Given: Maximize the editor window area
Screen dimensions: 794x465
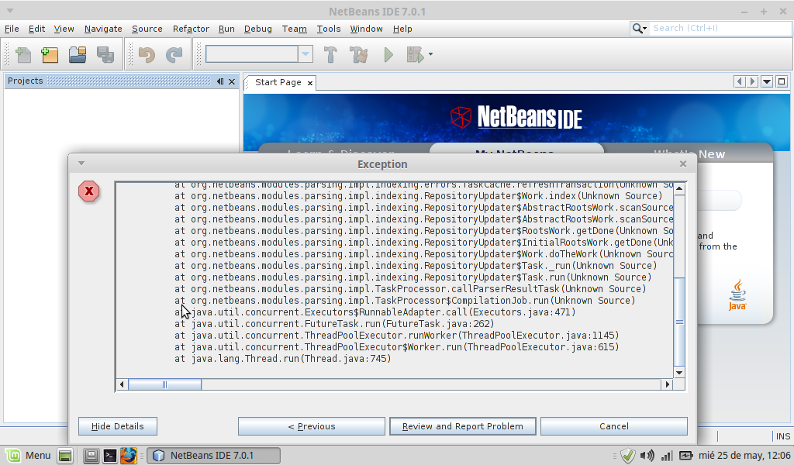Looking at the screenshot, I should tap(781, 82).
